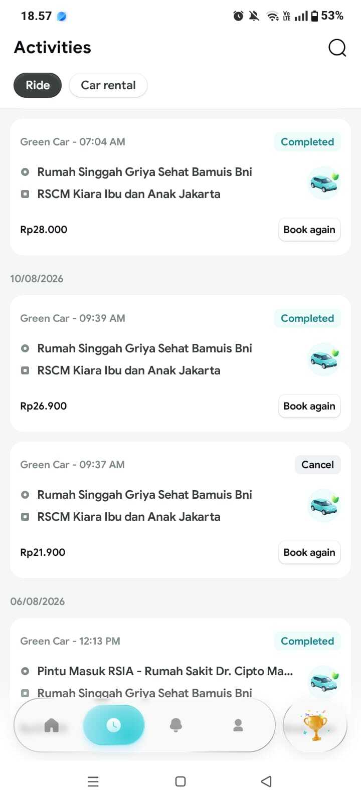
Task: Book again the Rp26.900 ride
Action: point(309,406)
